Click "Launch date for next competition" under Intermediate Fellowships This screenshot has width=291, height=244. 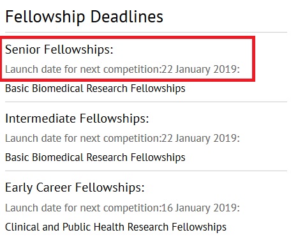click(82, 139)
